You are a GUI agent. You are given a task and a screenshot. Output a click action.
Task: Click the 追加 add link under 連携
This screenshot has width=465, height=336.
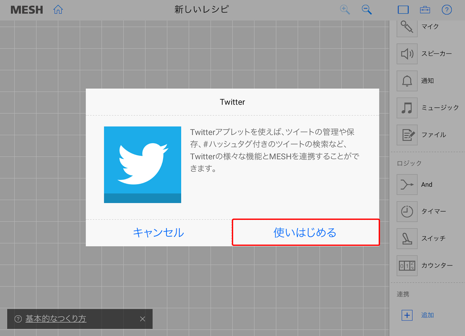tap(428, 315)
